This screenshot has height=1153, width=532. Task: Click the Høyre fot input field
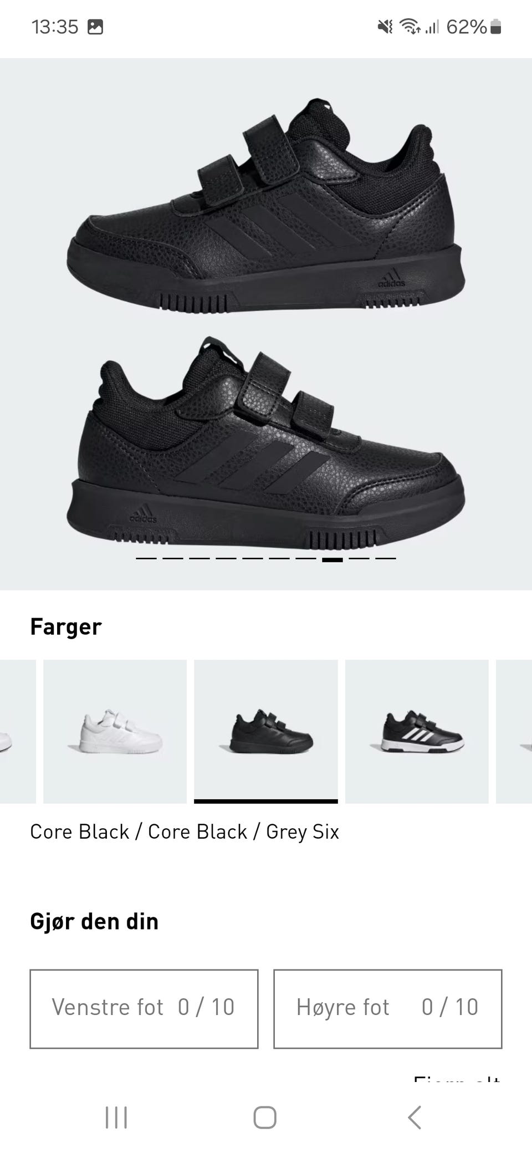[x=388, y=1009]
